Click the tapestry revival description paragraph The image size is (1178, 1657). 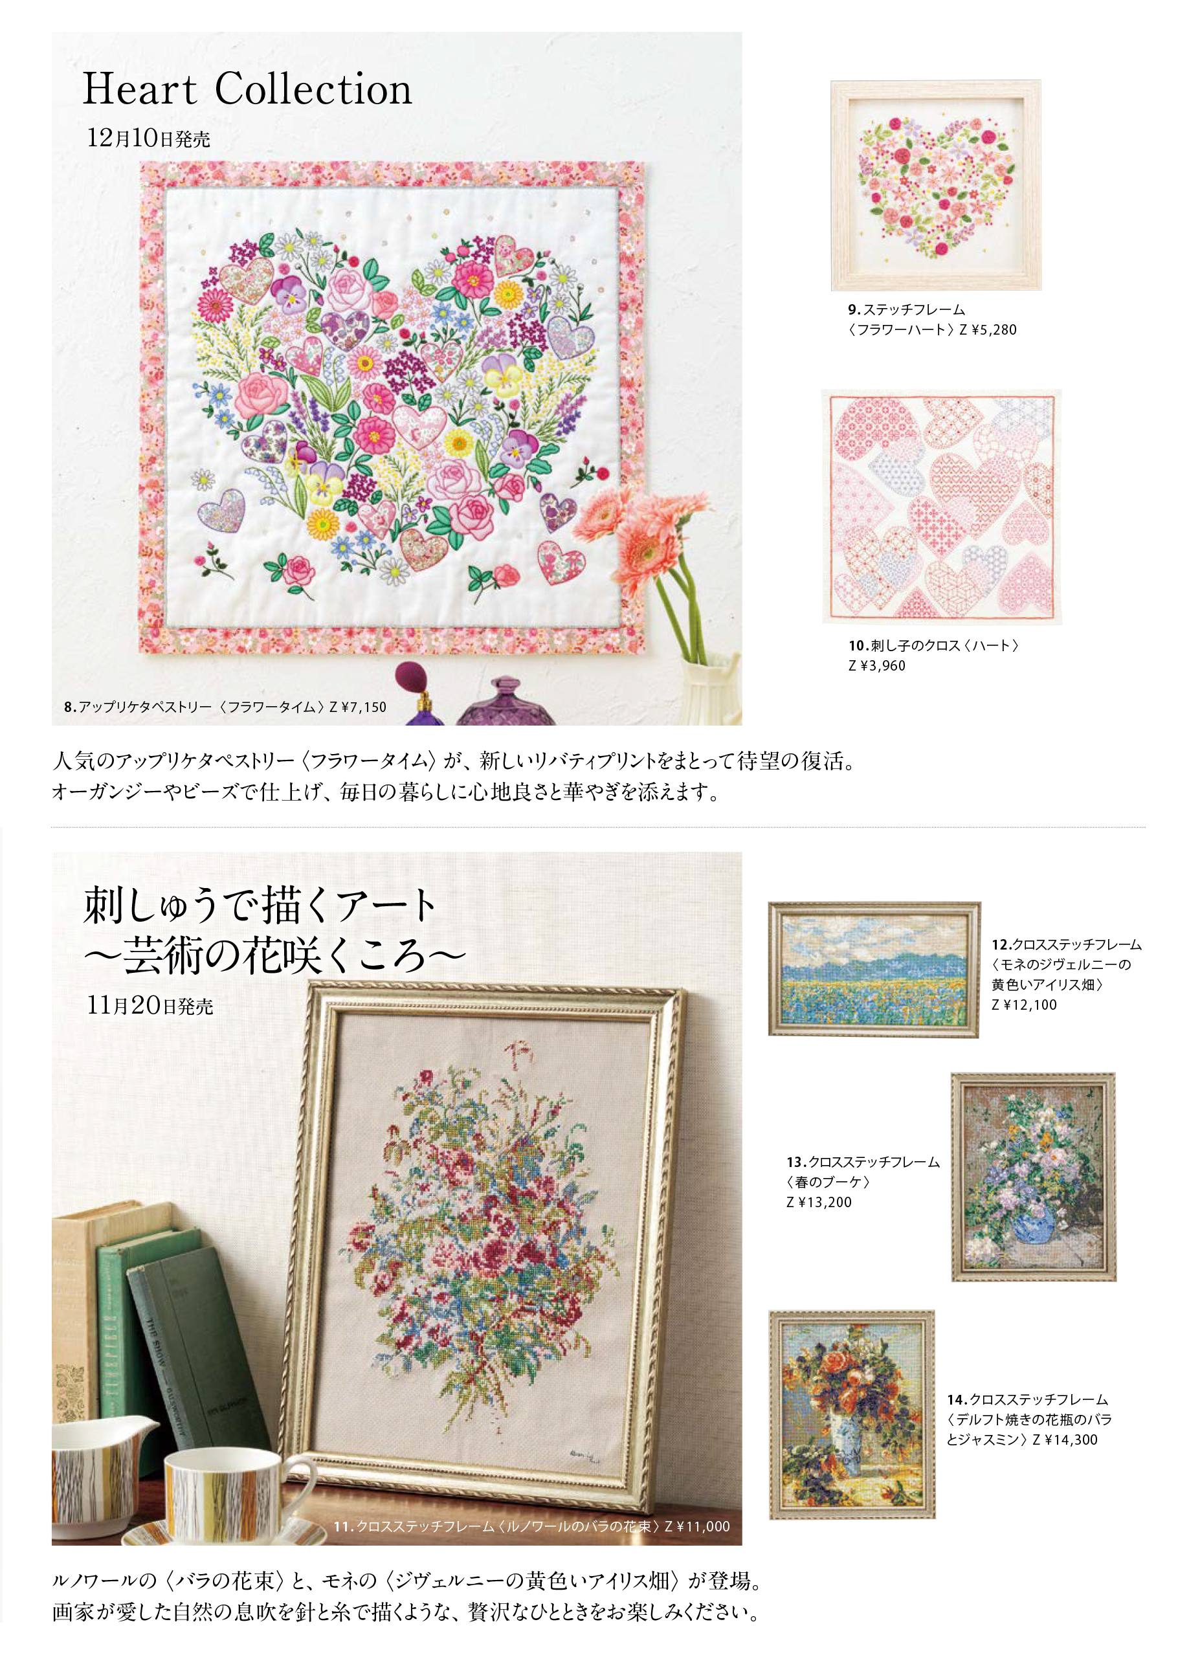coord(456,776)
